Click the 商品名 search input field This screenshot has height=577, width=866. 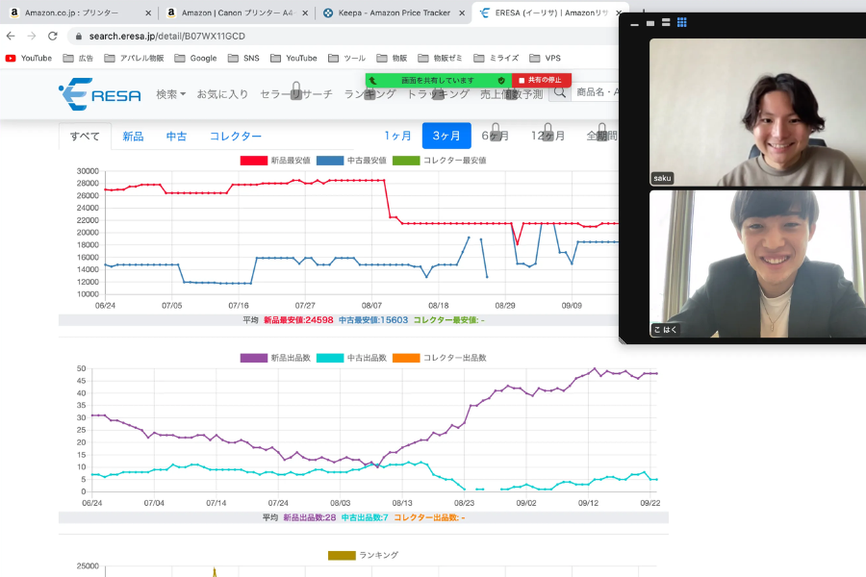pos(597,92)
